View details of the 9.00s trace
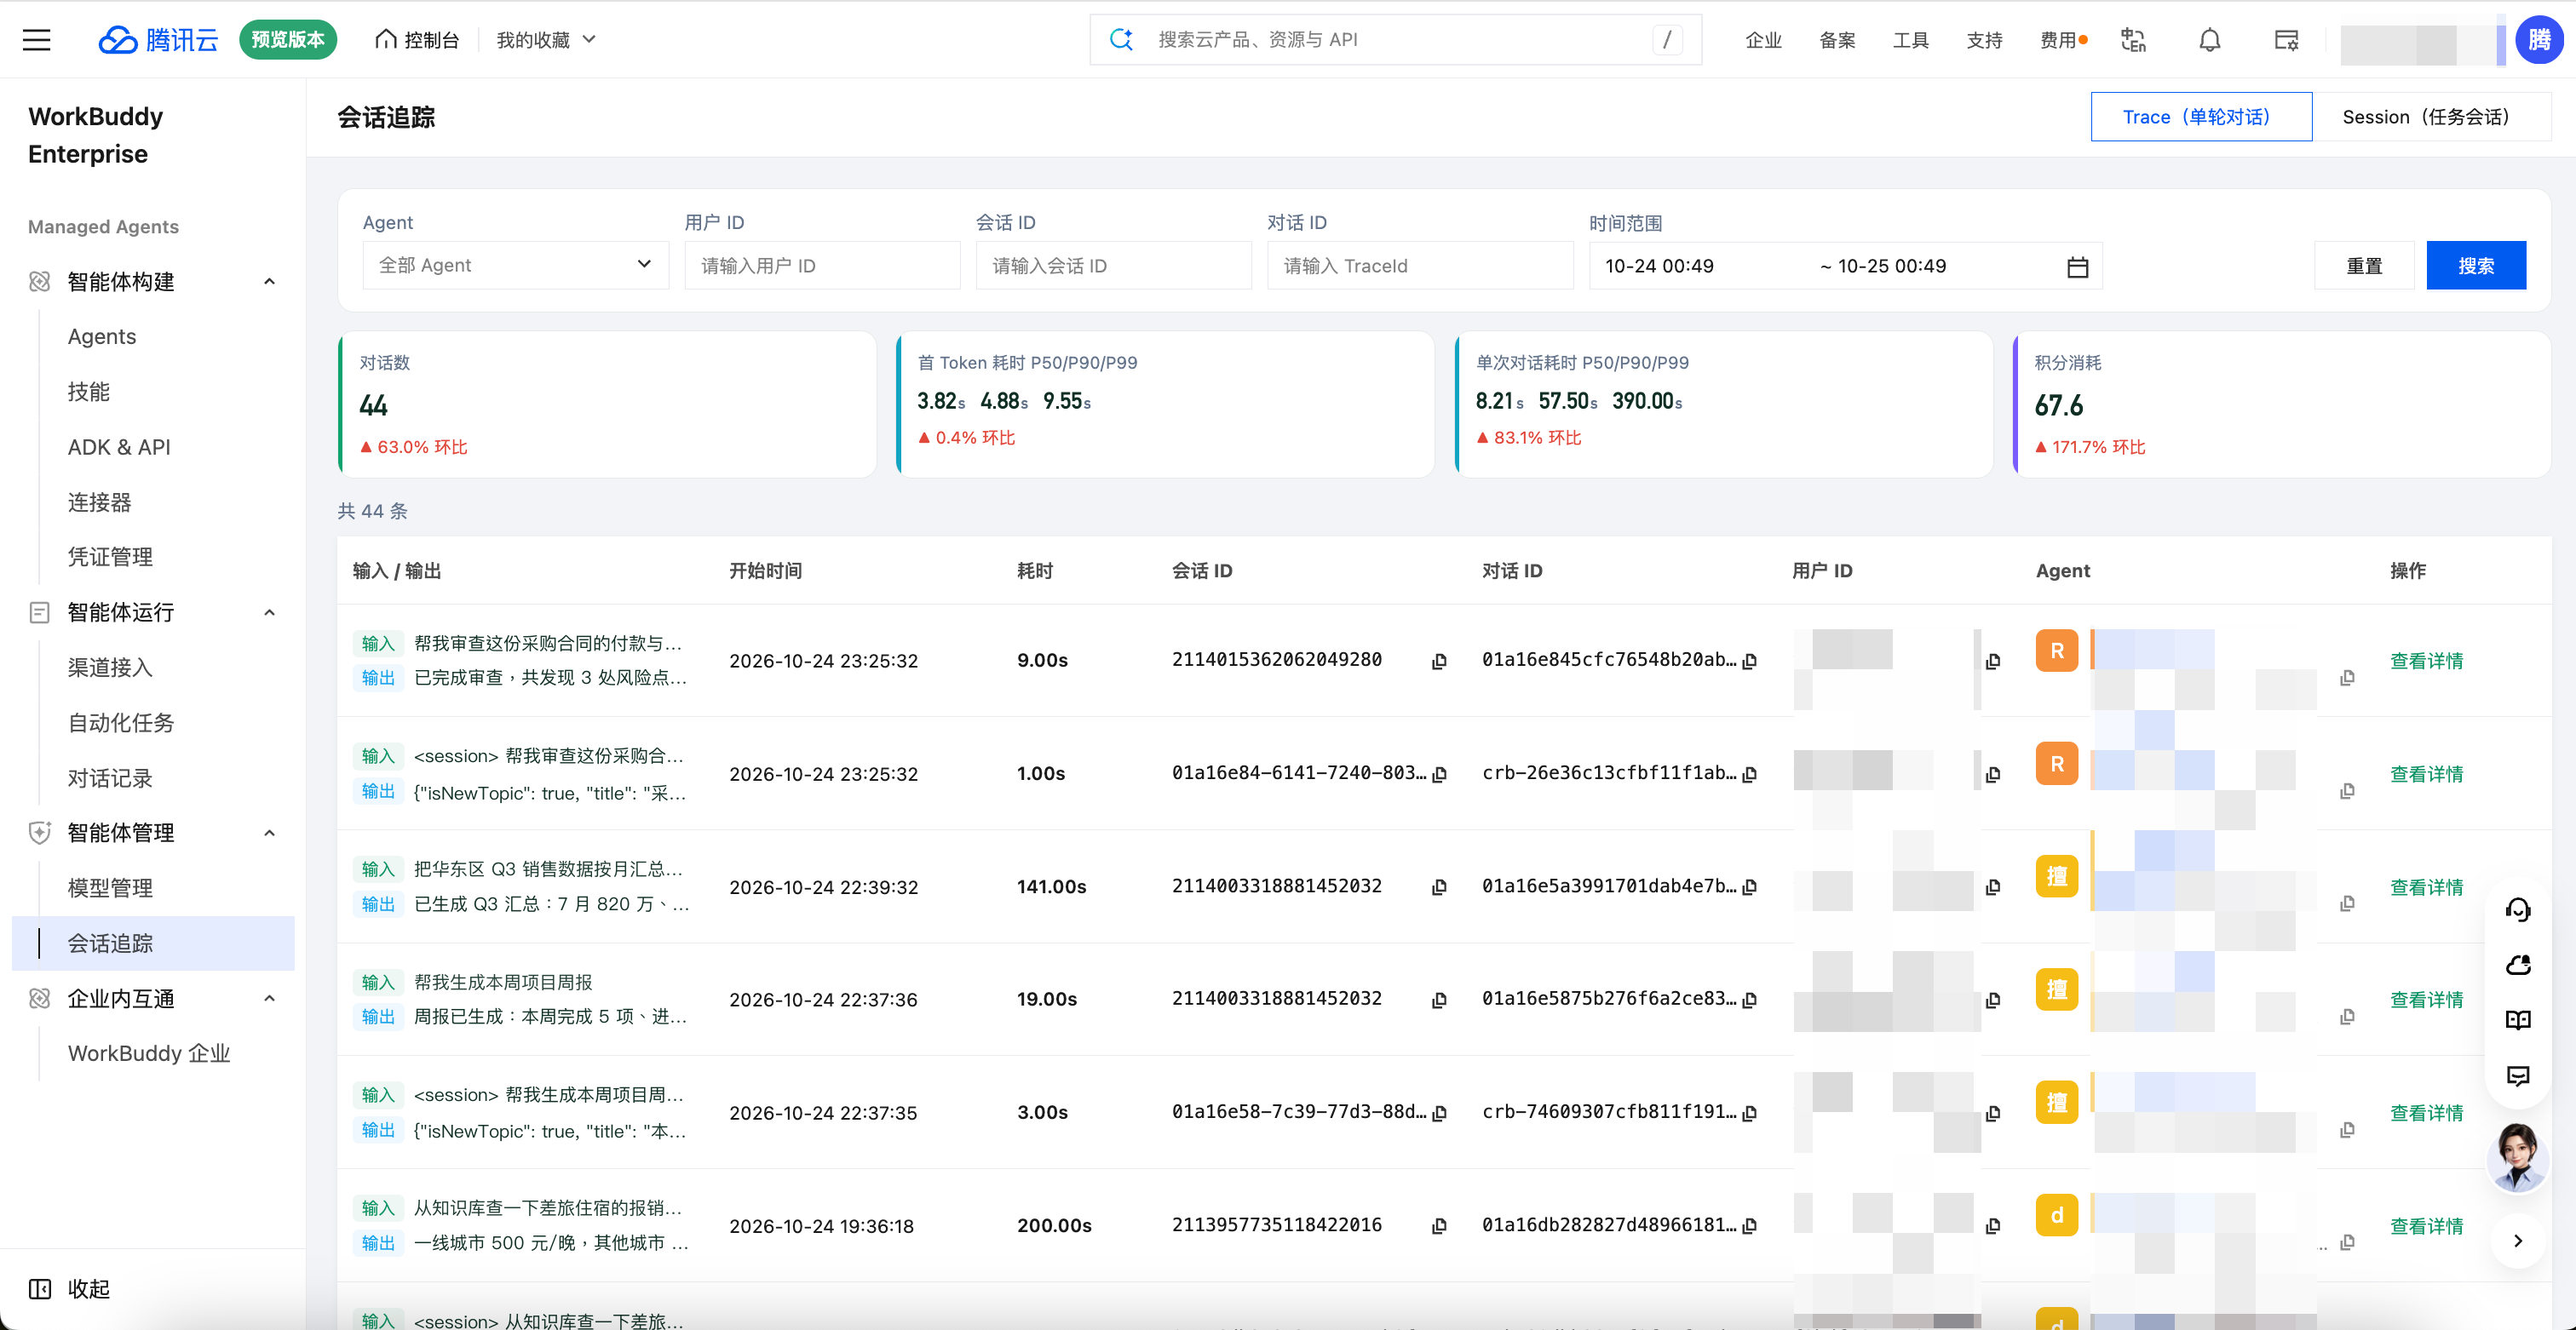Viewport: 2576px width, 1330px height. [2425, 662]
